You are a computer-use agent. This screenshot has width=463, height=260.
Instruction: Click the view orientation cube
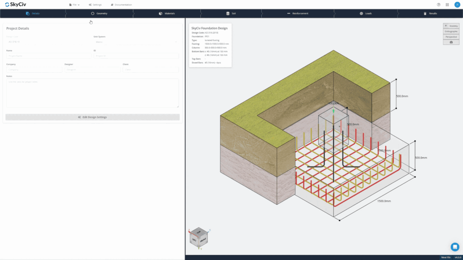coord(199,237)
